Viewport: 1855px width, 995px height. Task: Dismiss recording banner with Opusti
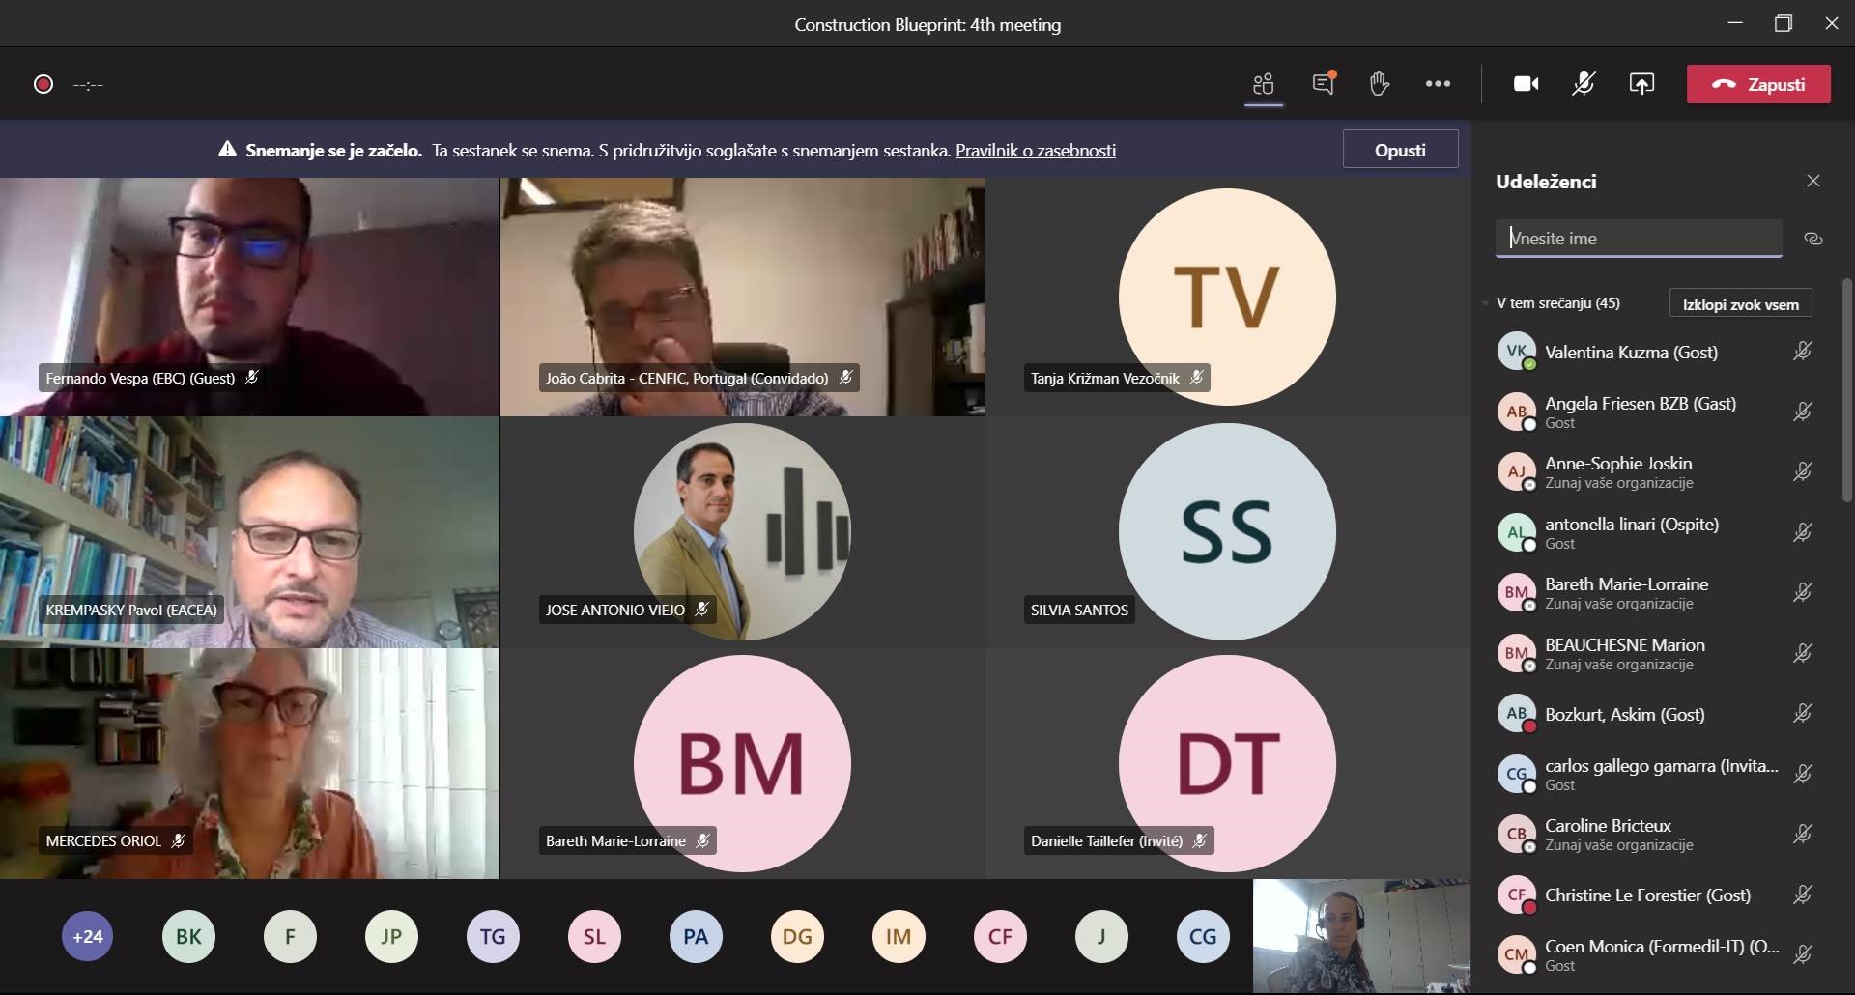click(x=1400, y=150)
